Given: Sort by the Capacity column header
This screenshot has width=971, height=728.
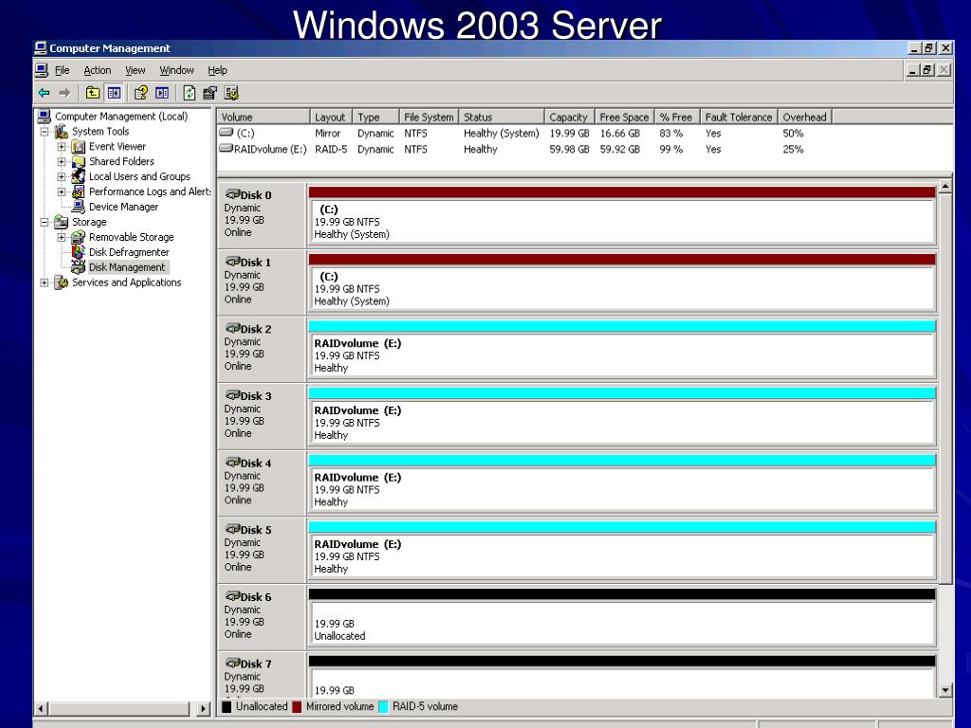Looking at the screenshot, I should [x=569, y=117].
